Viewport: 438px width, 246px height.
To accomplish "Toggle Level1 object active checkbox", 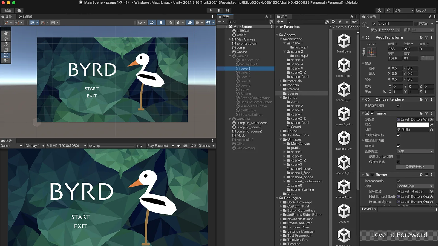I will (x=374, y=24).
